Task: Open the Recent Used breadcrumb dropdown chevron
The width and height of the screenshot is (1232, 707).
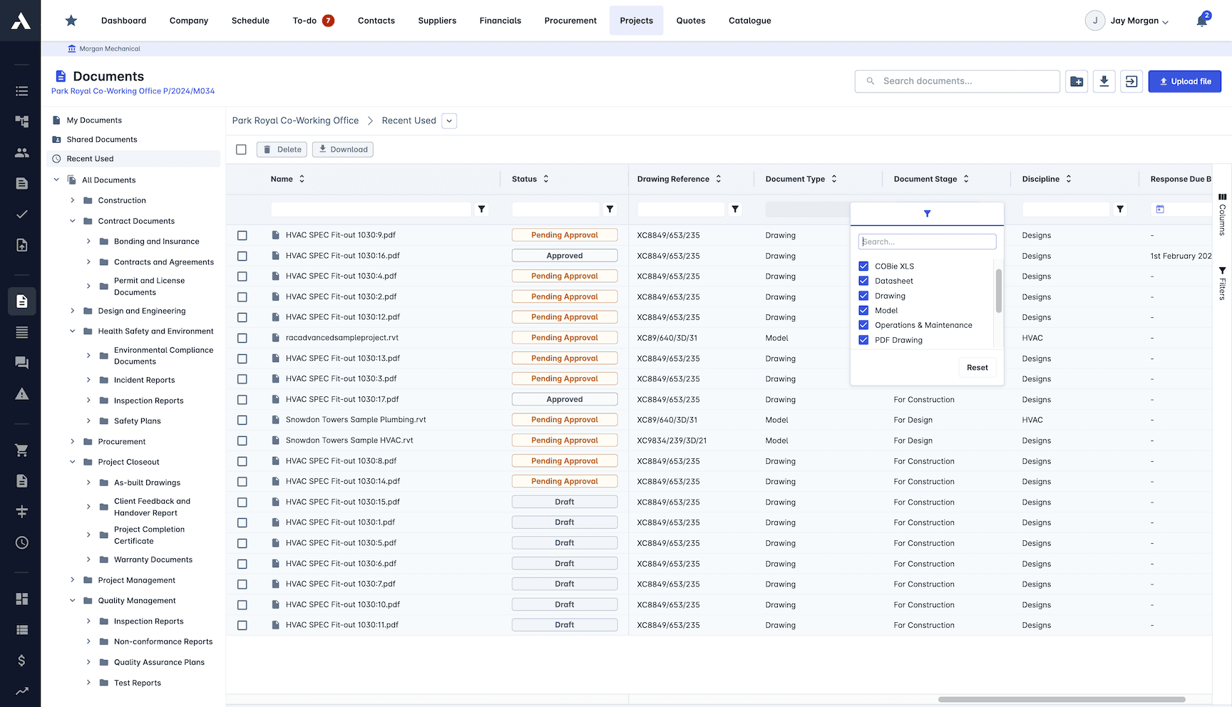Action: pyautogui.click(x=448, y=120)
